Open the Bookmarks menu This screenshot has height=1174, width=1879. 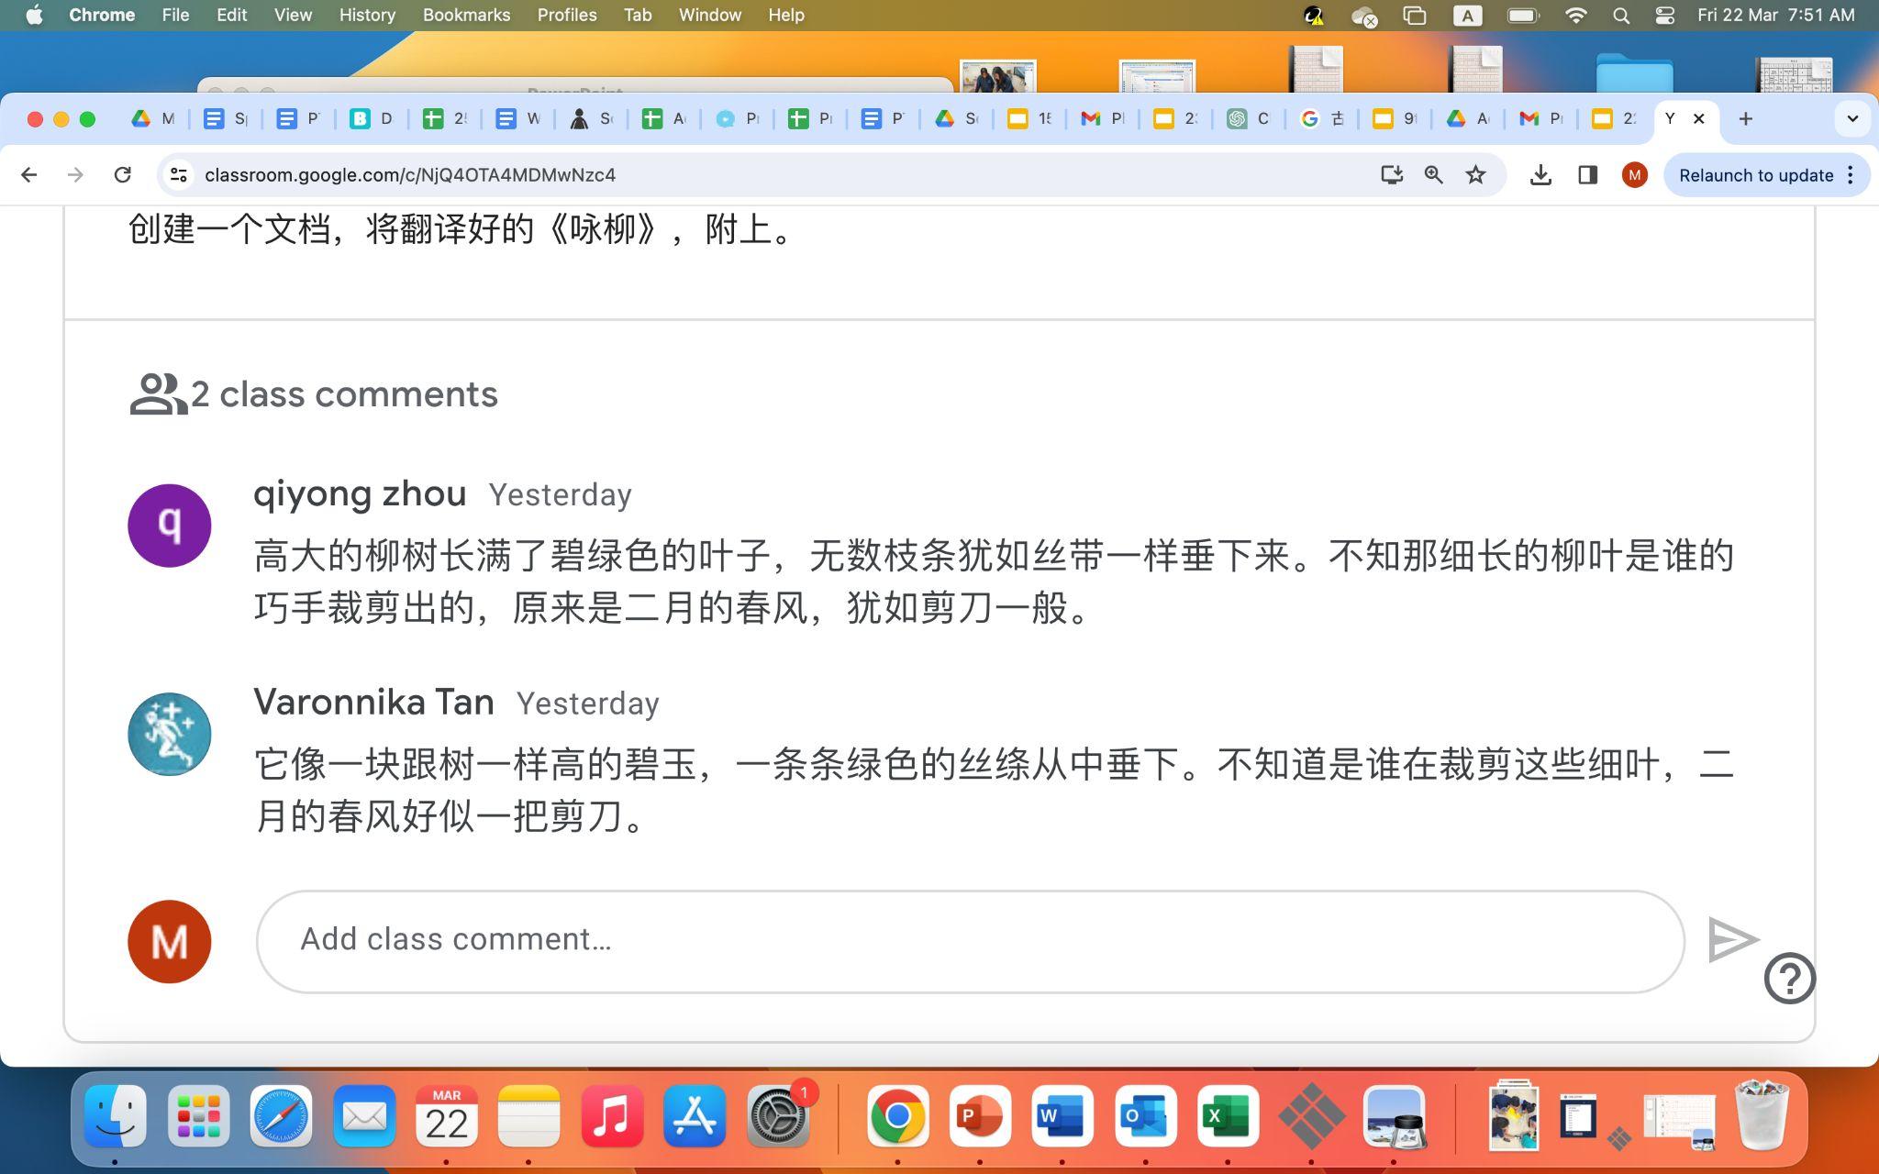click(466, 16)
